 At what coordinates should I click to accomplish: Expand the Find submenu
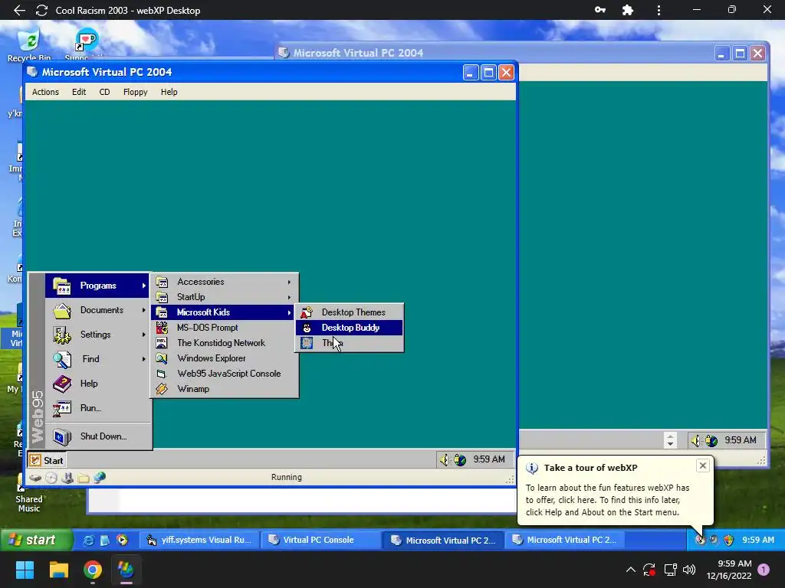97,359
